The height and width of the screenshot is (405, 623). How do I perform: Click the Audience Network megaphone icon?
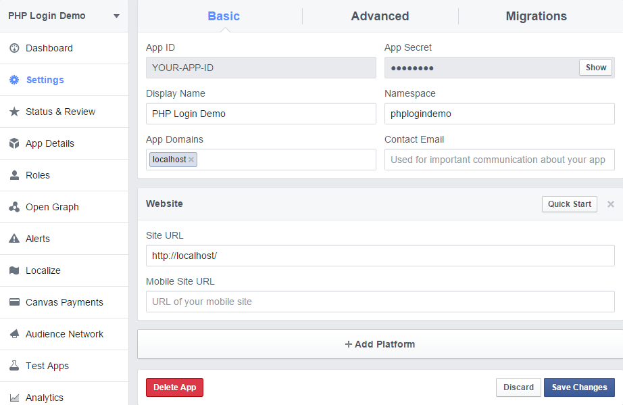pos(14,334)
